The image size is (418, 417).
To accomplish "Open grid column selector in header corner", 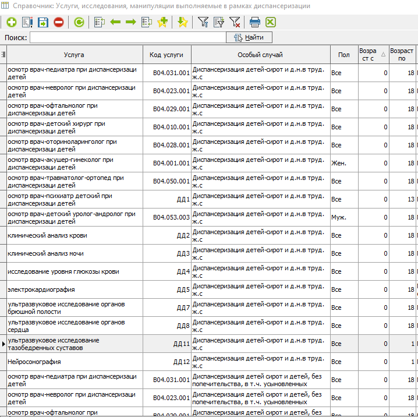I will (x=3, y=55).
